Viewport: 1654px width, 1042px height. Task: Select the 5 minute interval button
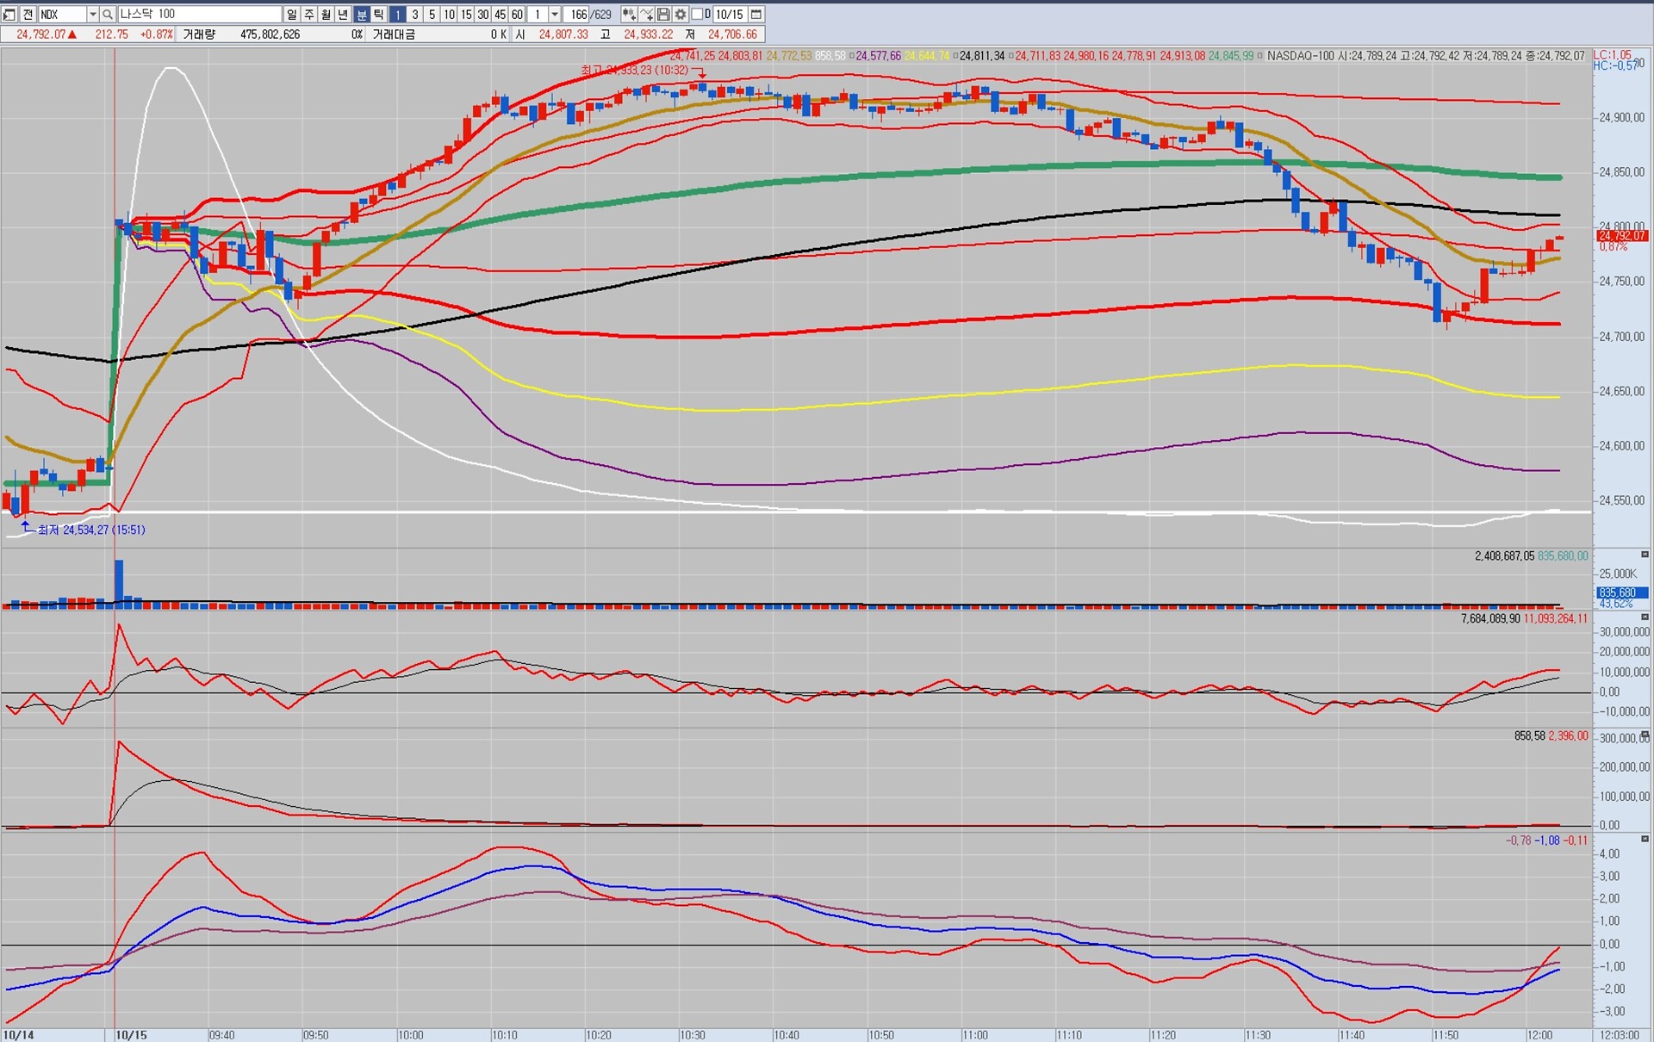point(432,15)
